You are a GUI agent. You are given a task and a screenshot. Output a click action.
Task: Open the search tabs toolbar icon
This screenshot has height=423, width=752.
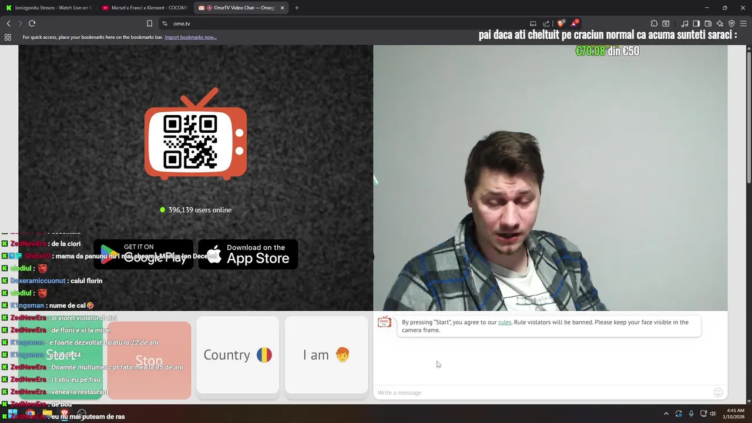tap(666, 23)
